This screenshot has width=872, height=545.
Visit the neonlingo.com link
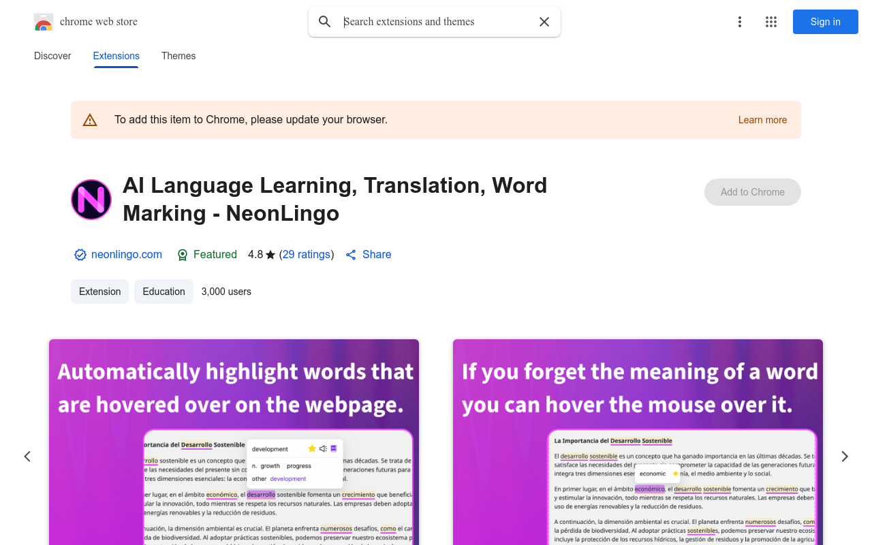pos(127,254)
